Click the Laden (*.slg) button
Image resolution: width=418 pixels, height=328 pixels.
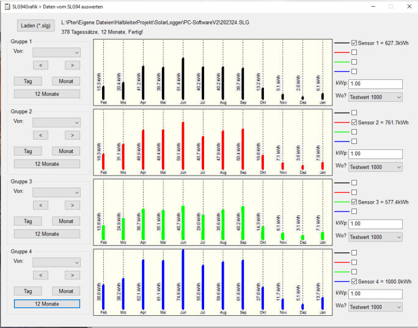click(35, 26)
